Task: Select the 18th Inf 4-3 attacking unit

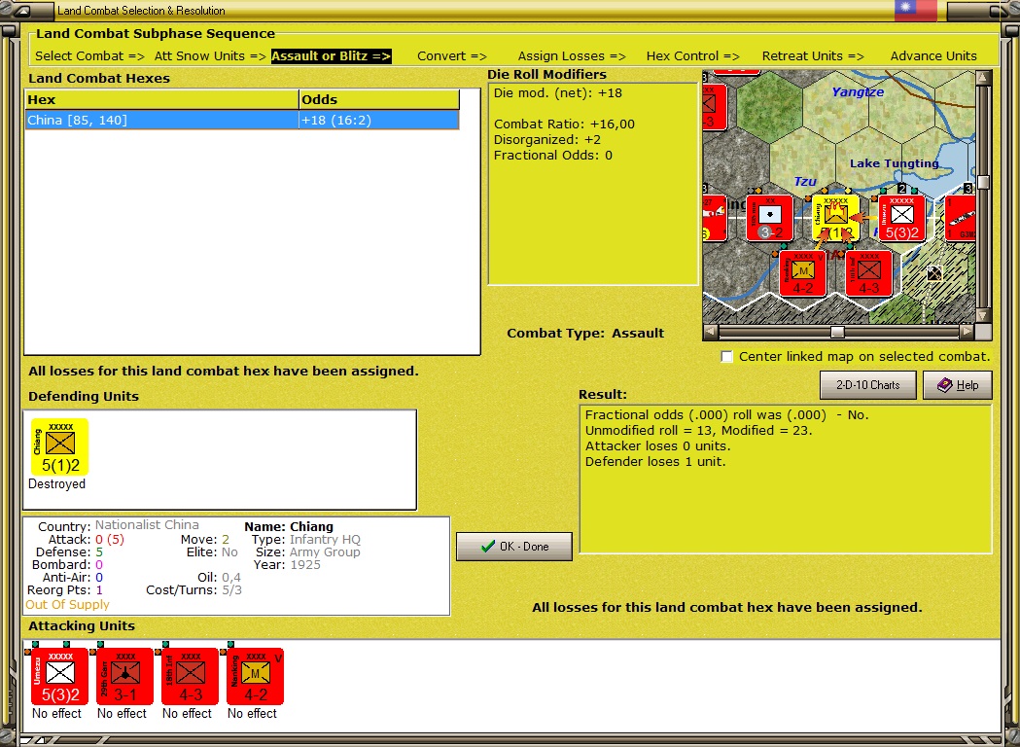Action: (x=190, y=676)
